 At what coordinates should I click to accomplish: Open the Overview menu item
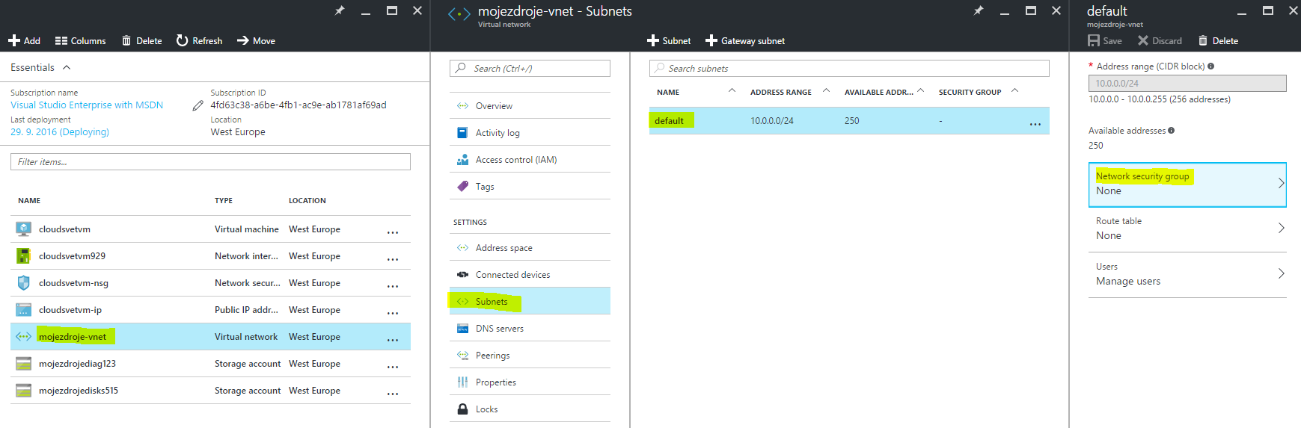[x=530, y=106]
